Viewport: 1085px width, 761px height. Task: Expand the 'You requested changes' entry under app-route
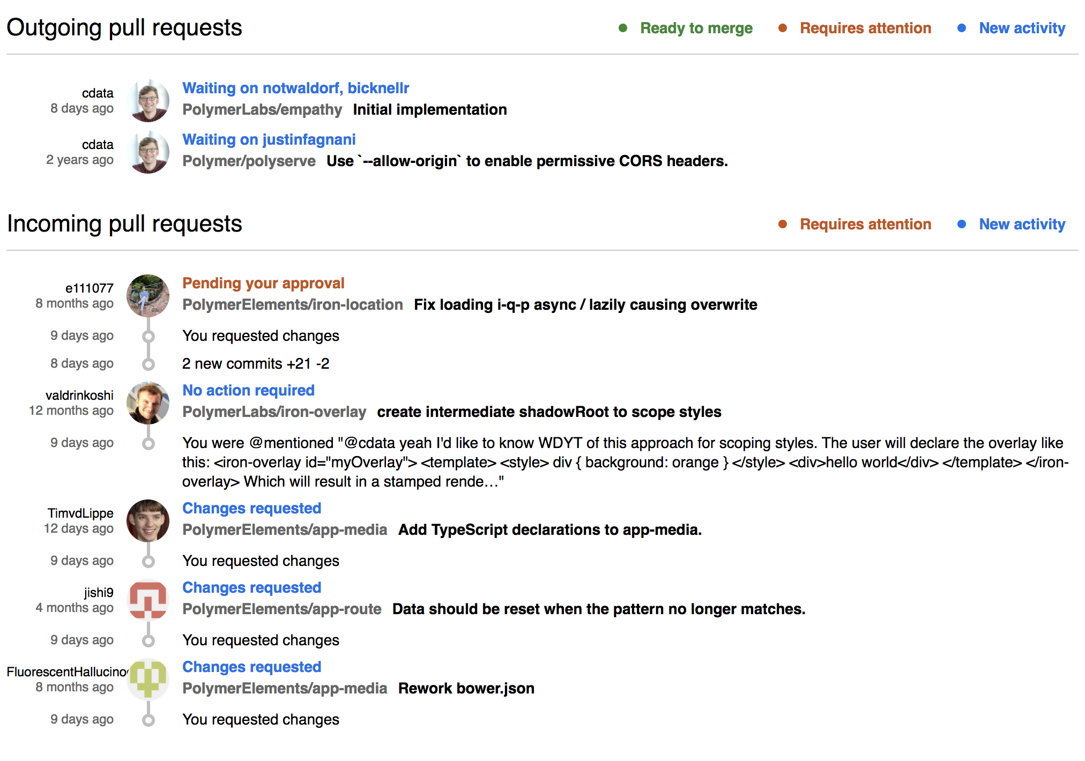[261, 640]
